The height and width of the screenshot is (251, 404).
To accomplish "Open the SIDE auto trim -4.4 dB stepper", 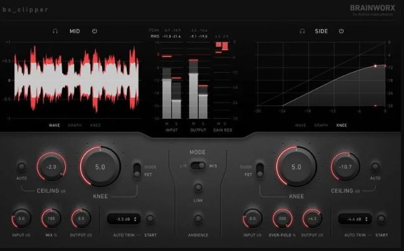I will tap(355, 219).
